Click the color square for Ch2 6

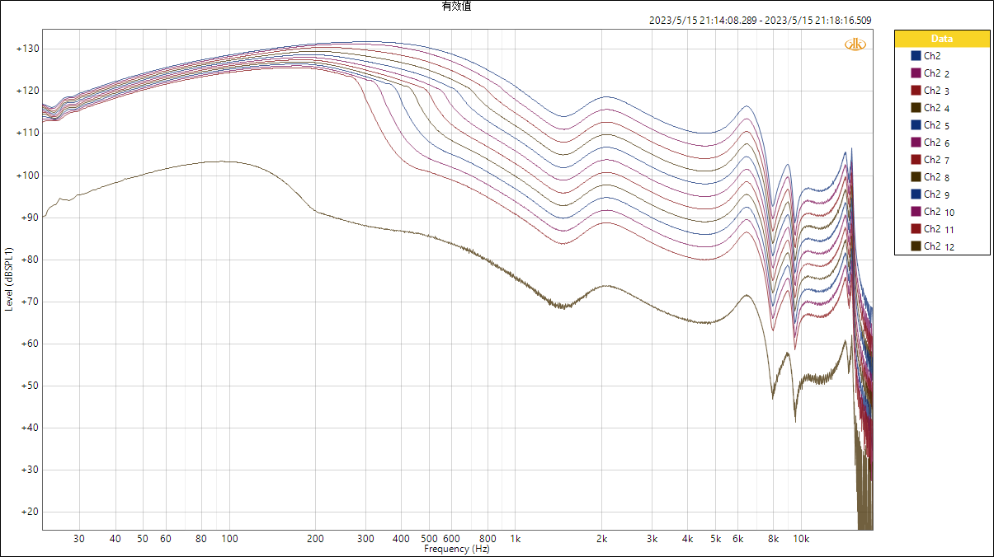click(916, 143)
